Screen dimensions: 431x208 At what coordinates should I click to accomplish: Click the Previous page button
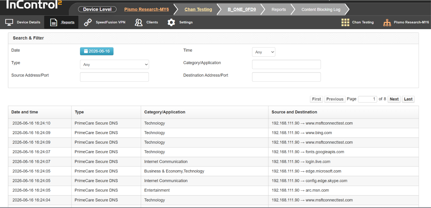coord(335,99)
